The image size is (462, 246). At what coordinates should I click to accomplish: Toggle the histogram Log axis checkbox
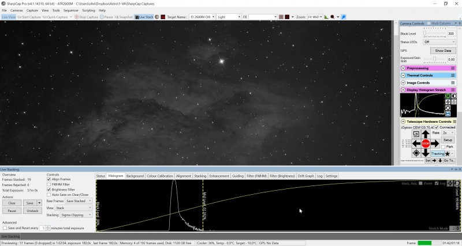(437, 183)
